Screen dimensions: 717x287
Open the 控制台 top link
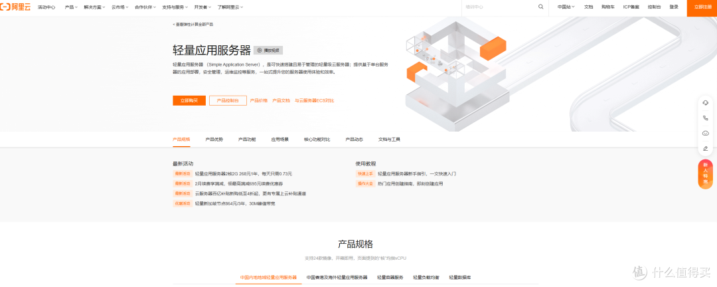[655, 7]
